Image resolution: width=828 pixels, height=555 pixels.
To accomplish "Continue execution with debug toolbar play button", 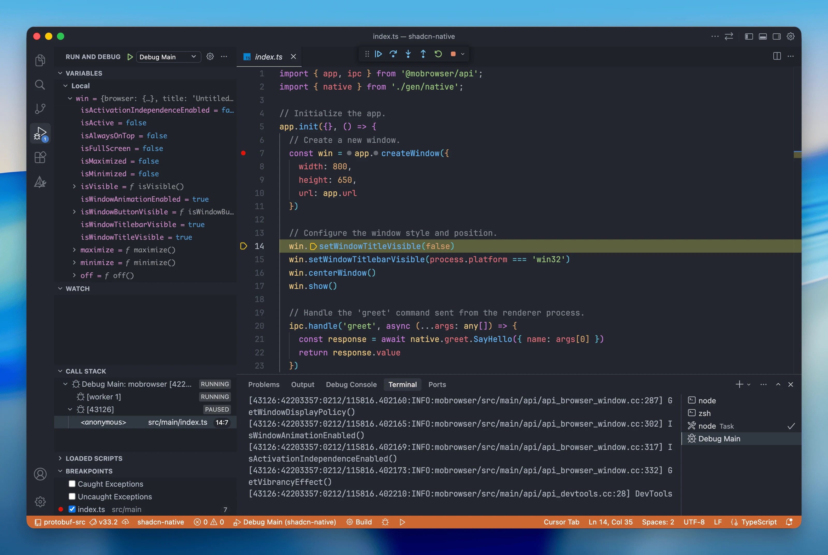I will [x=378, y=54].
